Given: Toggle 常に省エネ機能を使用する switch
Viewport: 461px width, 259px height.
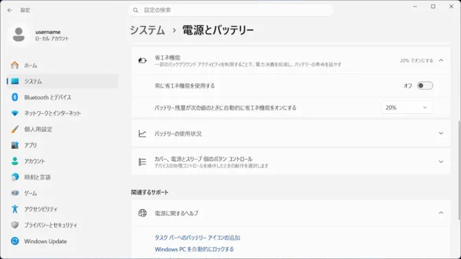Looking at the screenshot, I should [x=425, y=86].
